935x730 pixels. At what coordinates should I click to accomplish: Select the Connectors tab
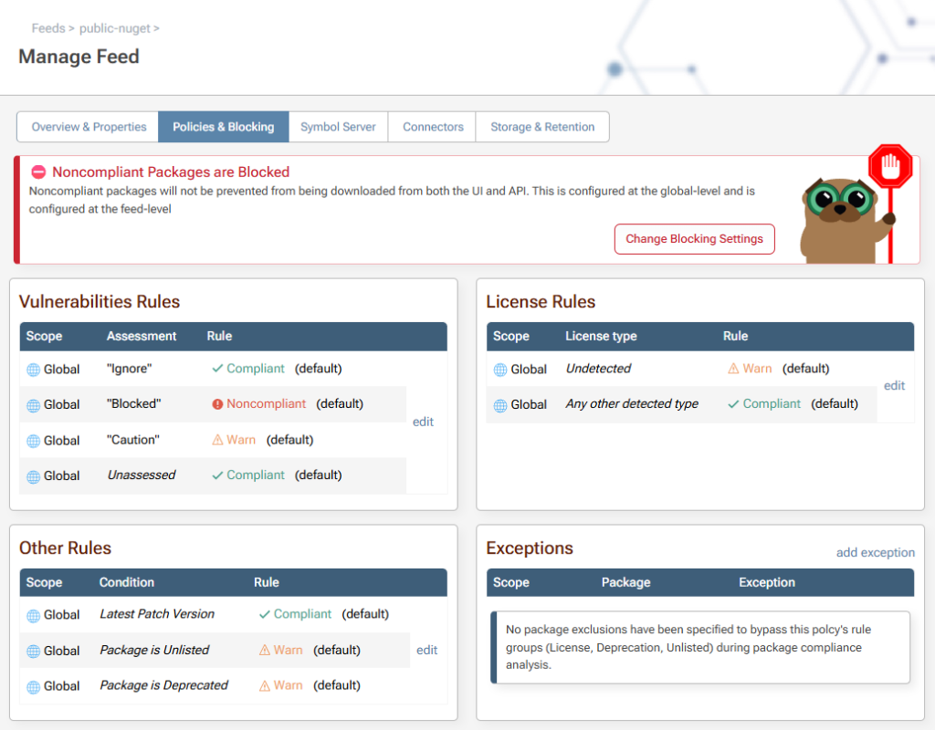click(x=433, y=127)
